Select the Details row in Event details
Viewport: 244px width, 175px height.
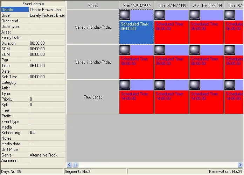(15, 10)
